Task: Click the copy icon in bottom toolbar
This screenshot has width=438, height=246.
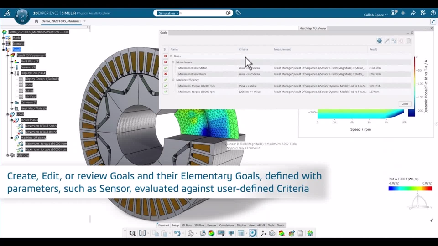Action: click(156, 233)
